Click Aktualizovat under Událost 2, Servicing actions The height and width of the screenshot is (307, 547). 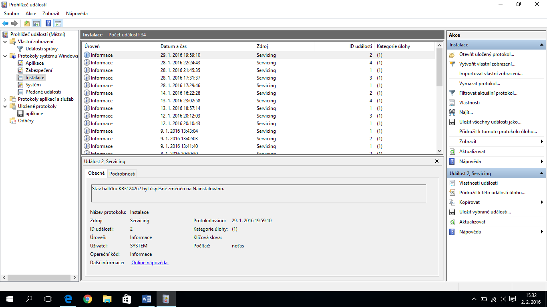pyautogui.click(x=473, y=222)
